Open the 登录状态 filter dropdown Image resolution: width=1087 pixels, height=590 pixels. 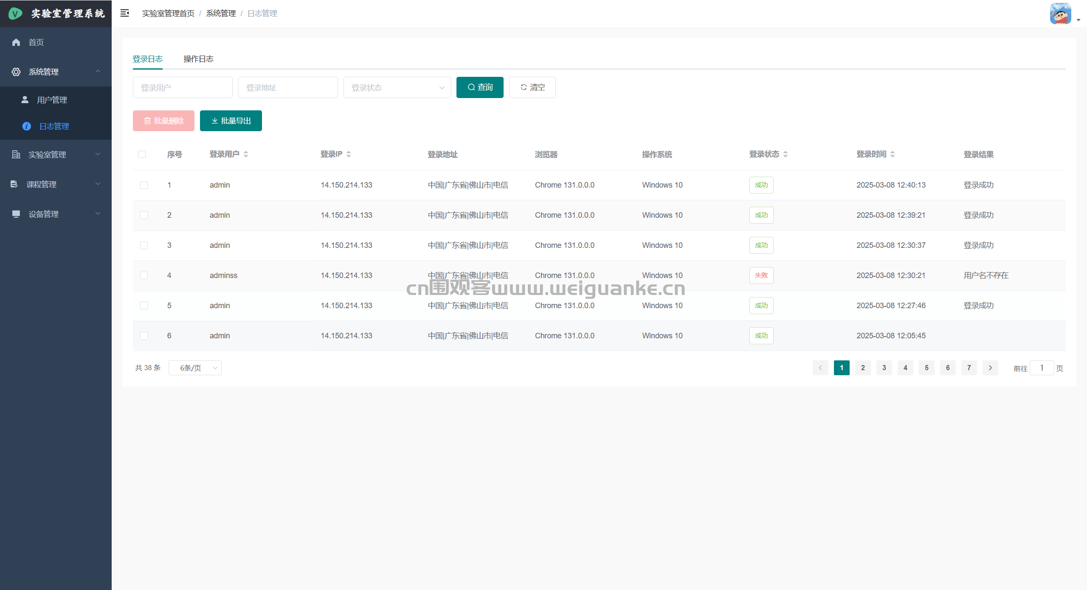[397, 87]
